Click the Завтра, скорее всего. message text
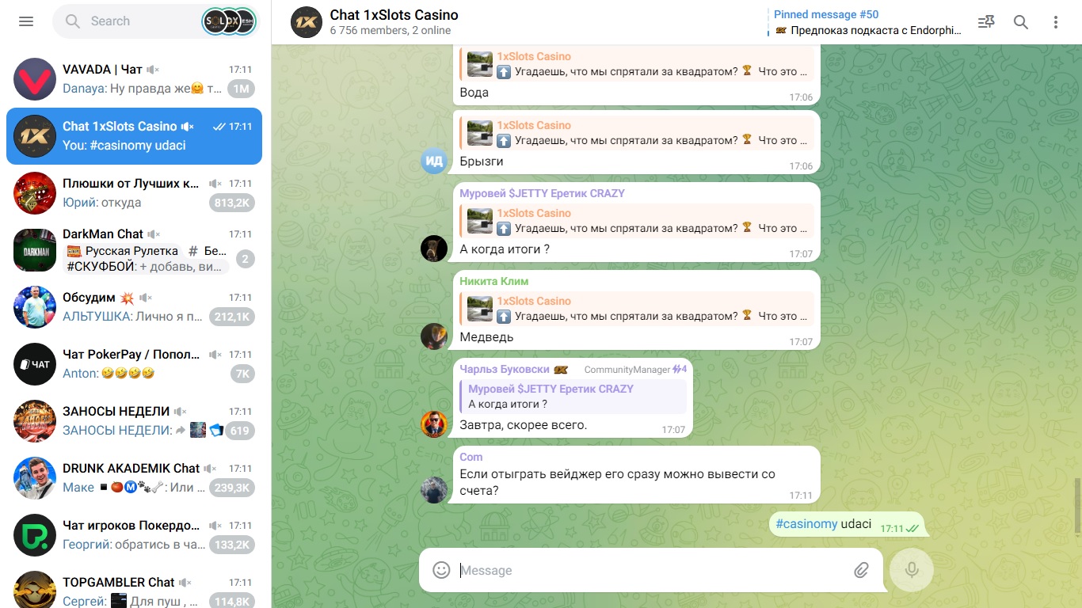The image size is (1082, 608). coord(524,425)
